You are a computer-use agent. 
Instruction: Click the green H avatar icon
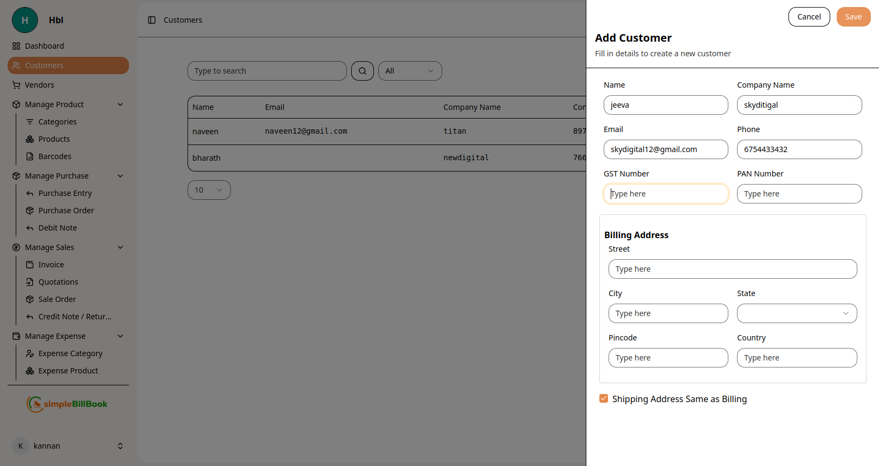tap(25, 20)
